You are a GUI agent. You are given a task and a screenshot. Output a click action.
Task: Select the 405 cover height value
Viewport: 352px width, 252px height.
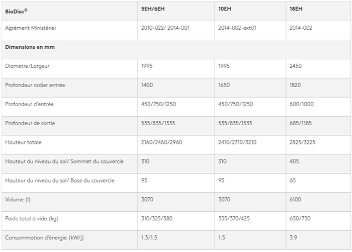pos(294,161)
